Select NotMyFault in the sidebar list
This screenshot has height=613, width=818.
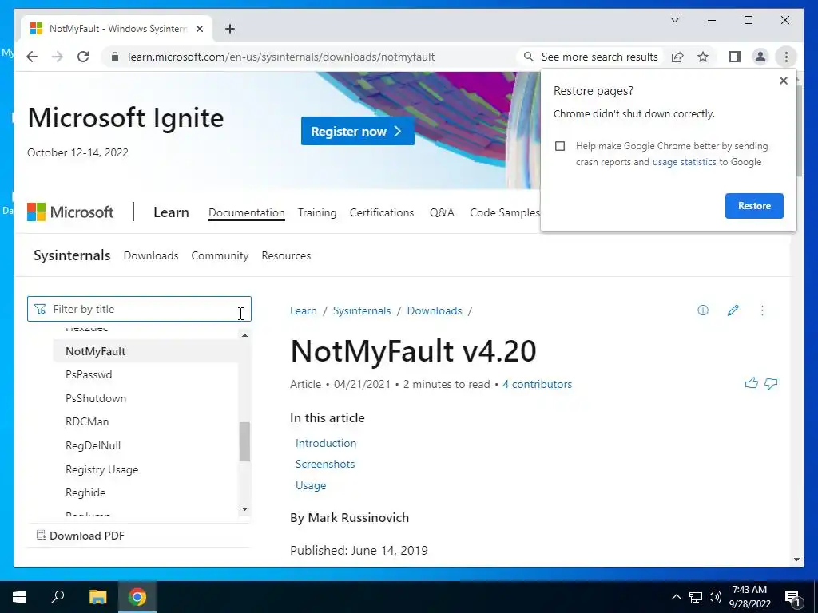[x=145, y=351]
